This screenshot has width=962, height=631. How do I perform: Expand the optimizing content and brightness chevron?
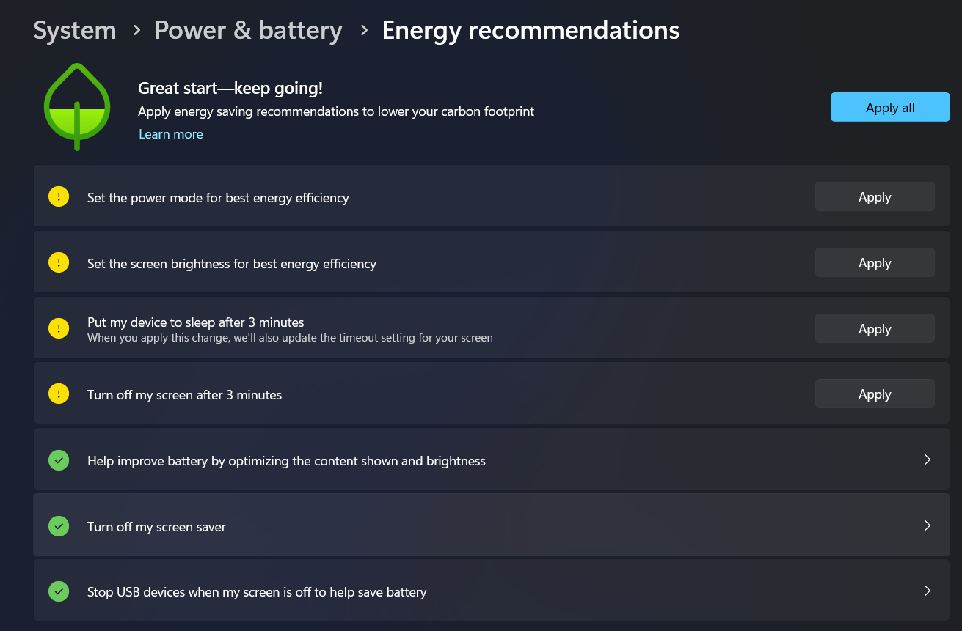click(928, 460)
